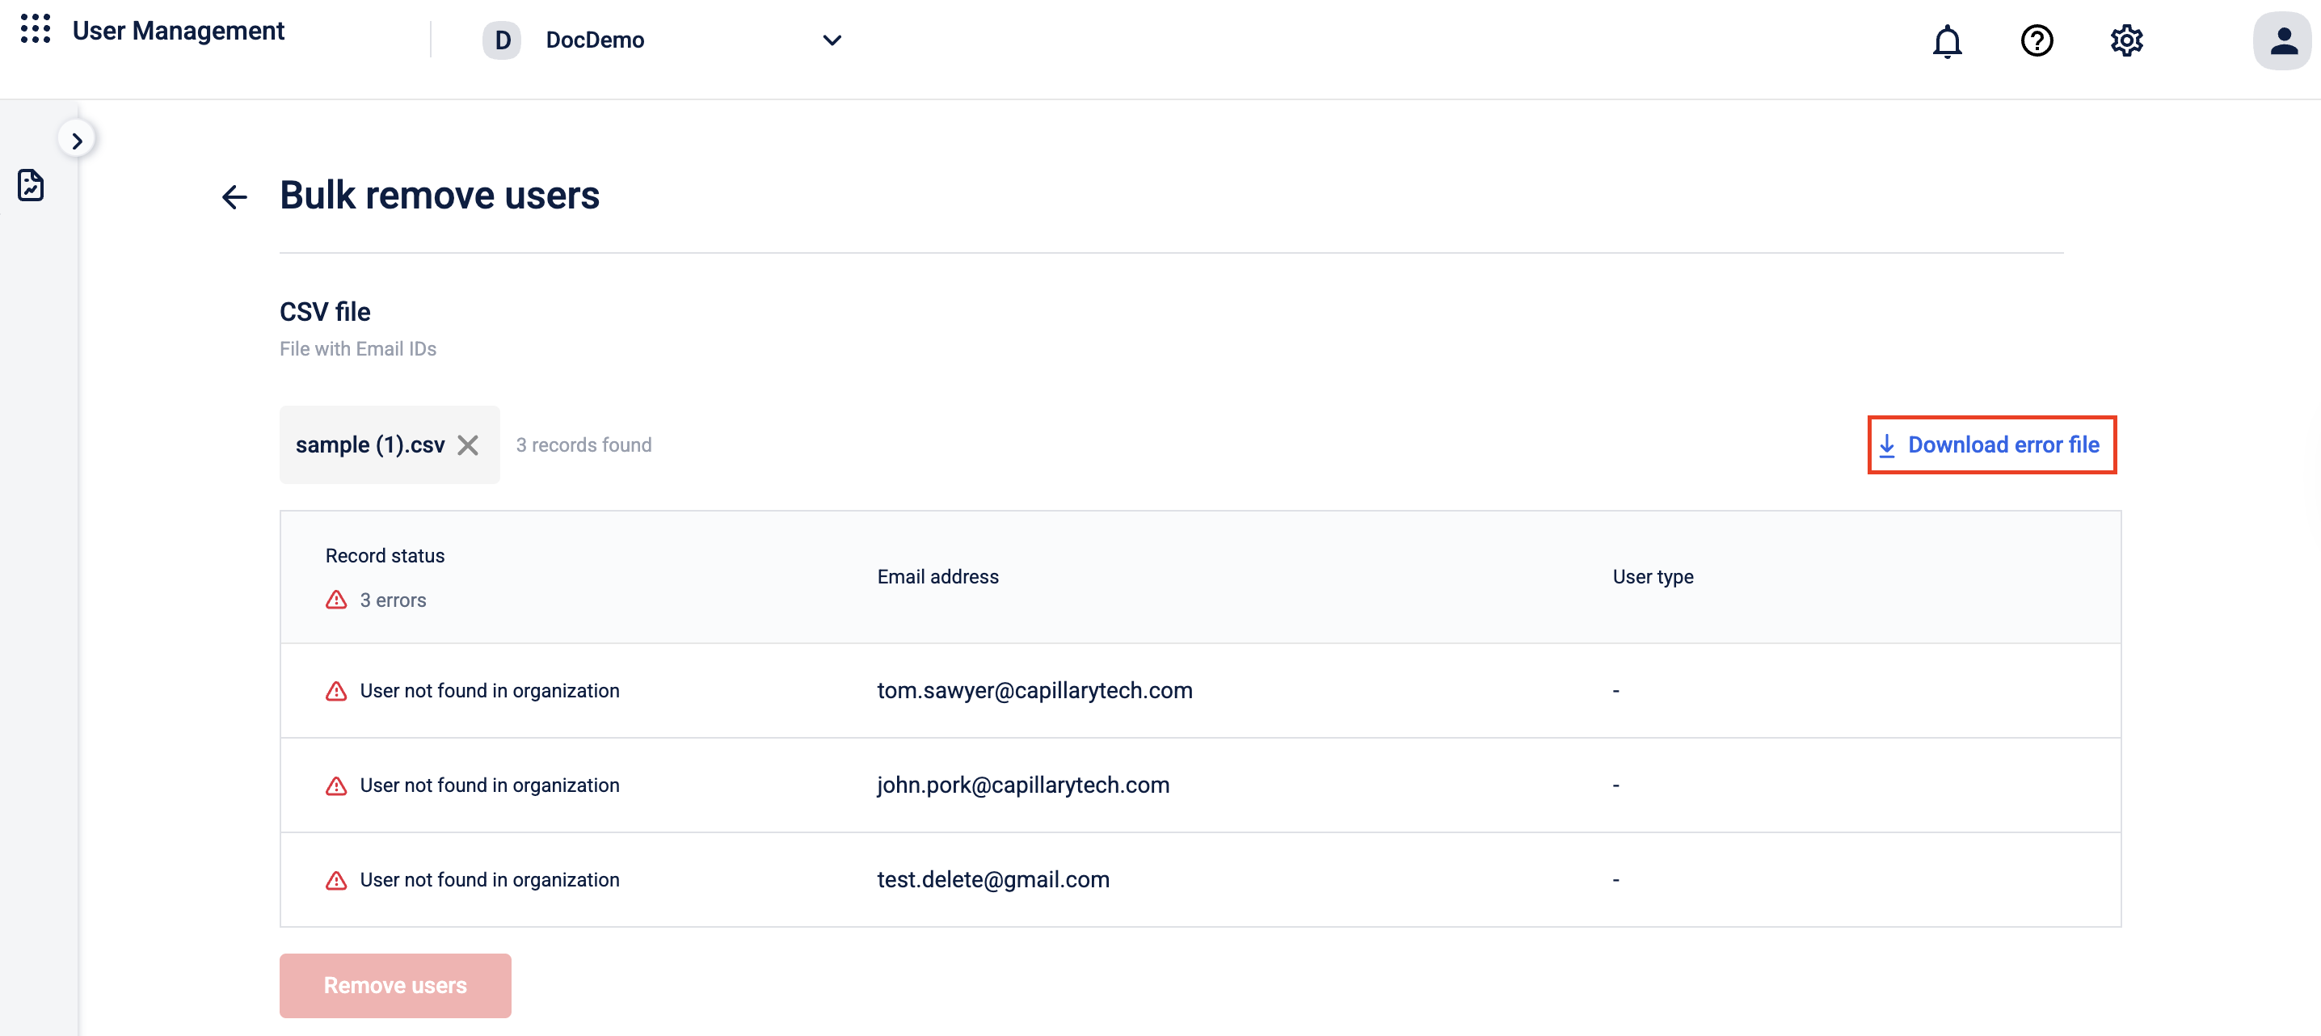The height and width of the screenshot is (1036, 2321).
Task: Click the user profile avatar icon
Action: 2281,40
